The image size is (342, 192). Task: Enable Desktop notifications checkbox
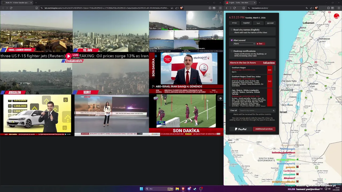tap(232, 51)
